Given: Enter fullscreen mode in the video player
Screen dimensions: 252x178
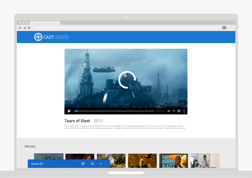Looking at the screenshot, I should click(x=184, y=111).
